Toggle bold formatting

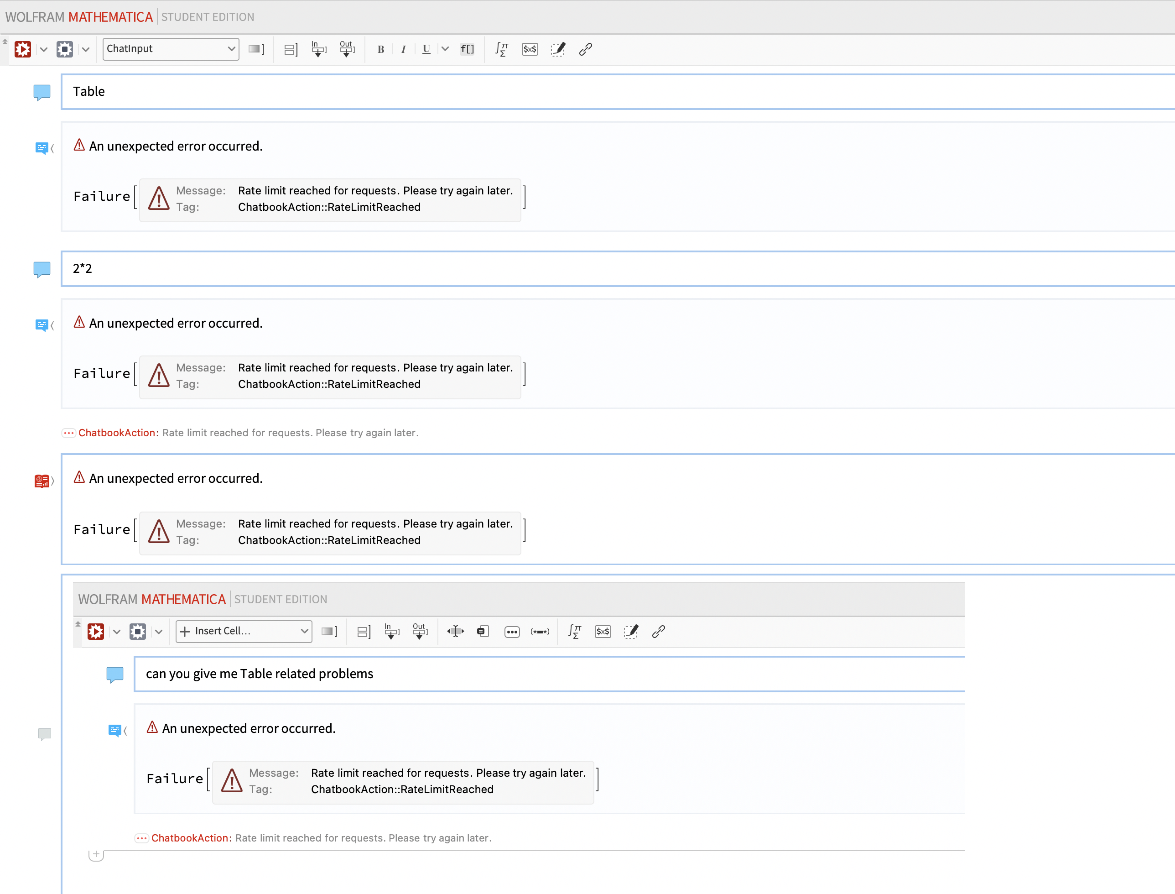pos(381,49)
